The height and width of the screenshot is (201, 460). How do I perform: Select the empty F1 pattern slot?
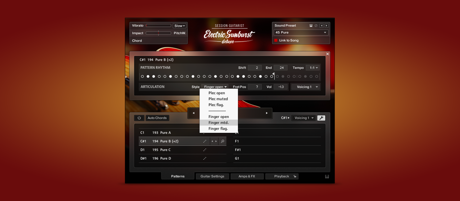[277, 141]
